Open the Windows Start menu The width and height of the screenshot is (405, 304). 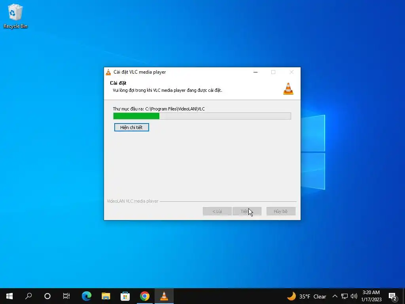pyautogui.click(x=9, y=296)
